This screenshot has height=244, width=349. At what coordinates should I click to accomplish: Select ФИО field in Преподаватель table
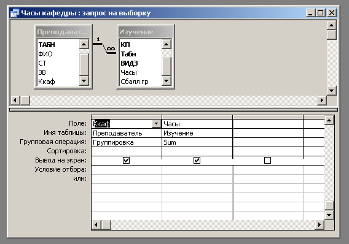point(45,54)
